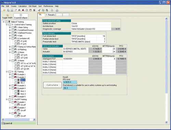Tick the SIL 3 item checkbox
The height and width of the screenshot is (130, 171).
coord(16,80)
